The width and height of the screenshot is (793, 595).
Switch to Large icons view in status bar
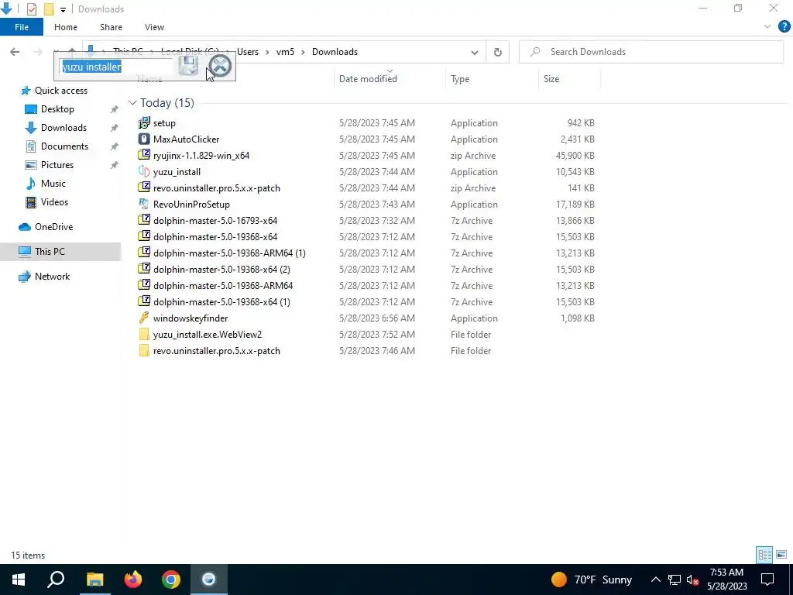(x=781, y=555)
